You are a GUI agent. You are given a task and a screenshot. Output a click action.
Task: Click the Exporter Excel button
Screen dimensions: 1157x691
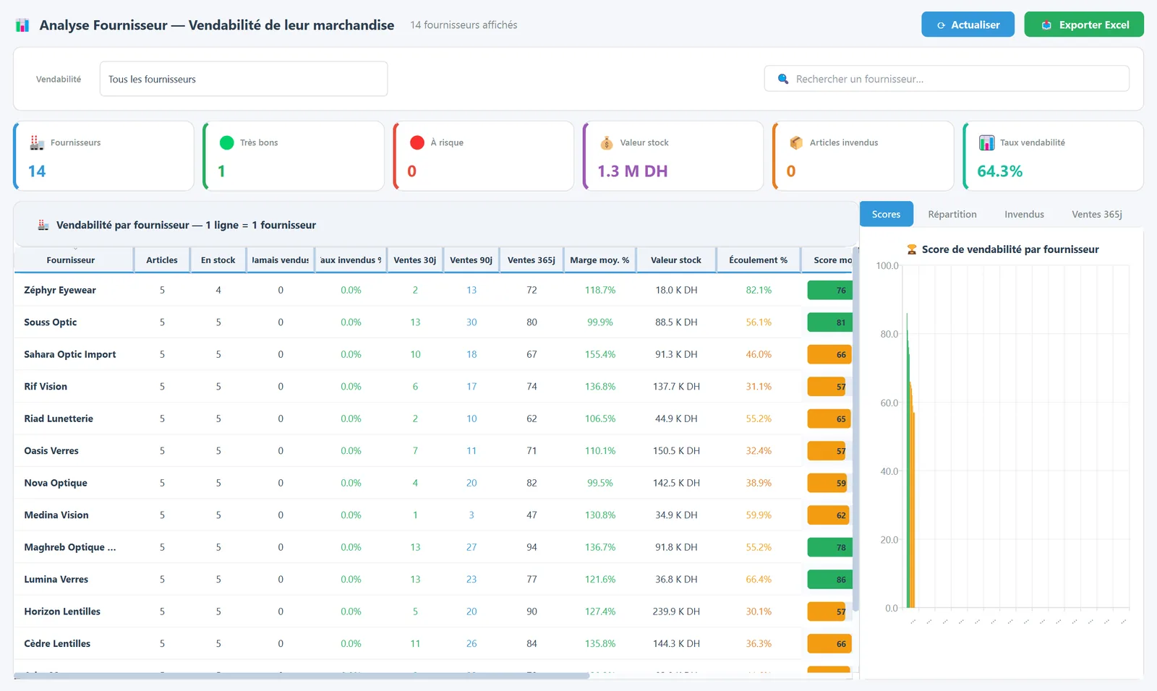pos(1084,25)
